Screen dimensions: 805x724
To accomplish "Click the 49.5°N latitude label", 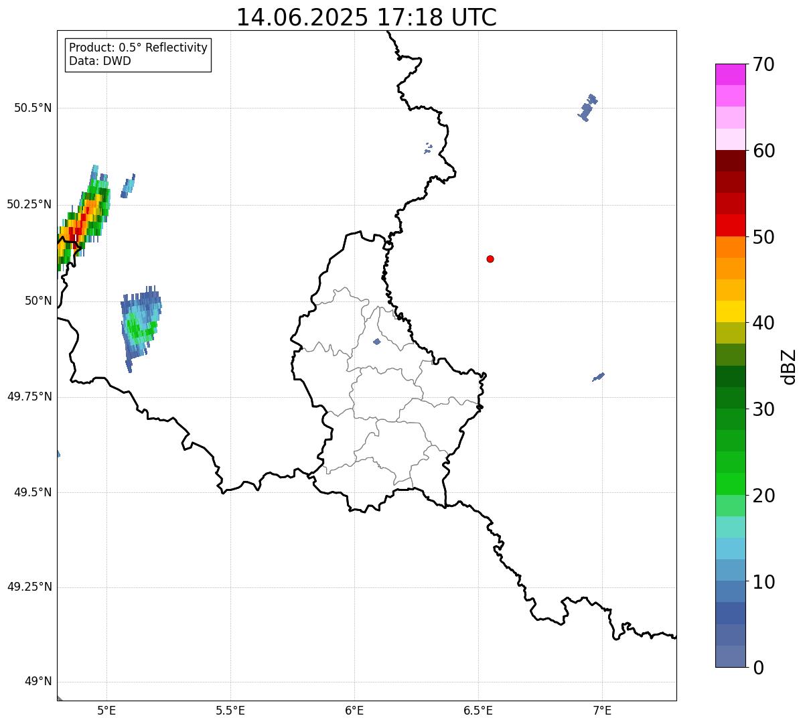I will pos(33,492).
